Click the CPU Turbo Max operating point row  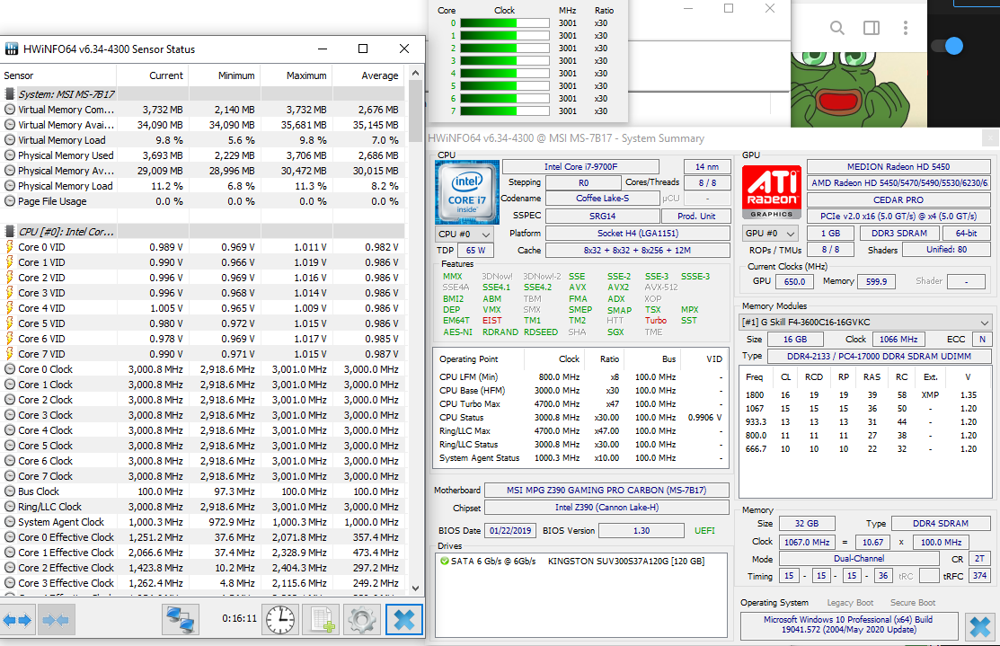coord(580,403)
